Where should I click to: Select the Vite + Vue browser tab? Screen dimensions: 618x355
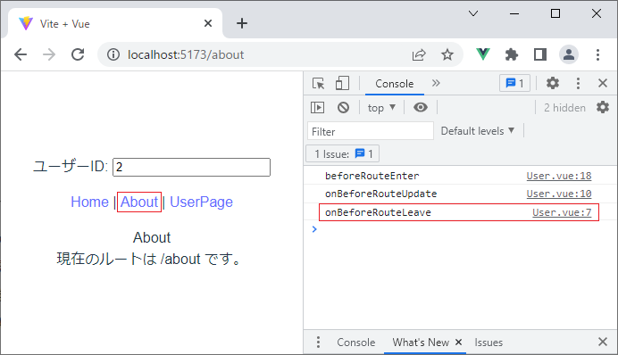[114, 23]
